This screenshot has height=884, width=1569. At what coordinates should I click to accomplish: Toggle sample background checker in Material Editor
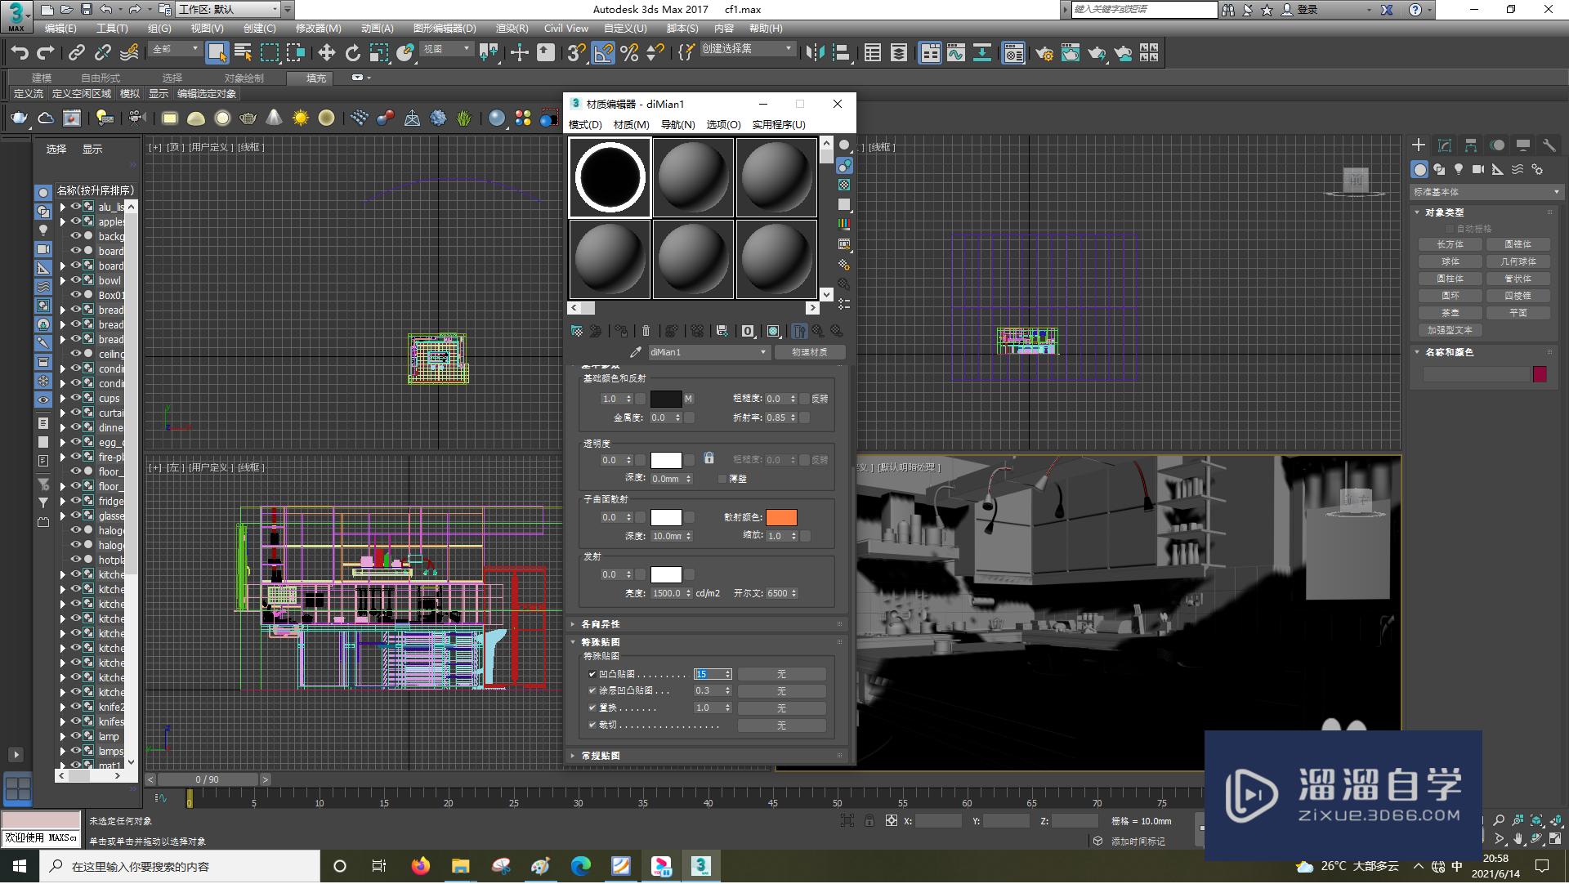pos(844,185)
